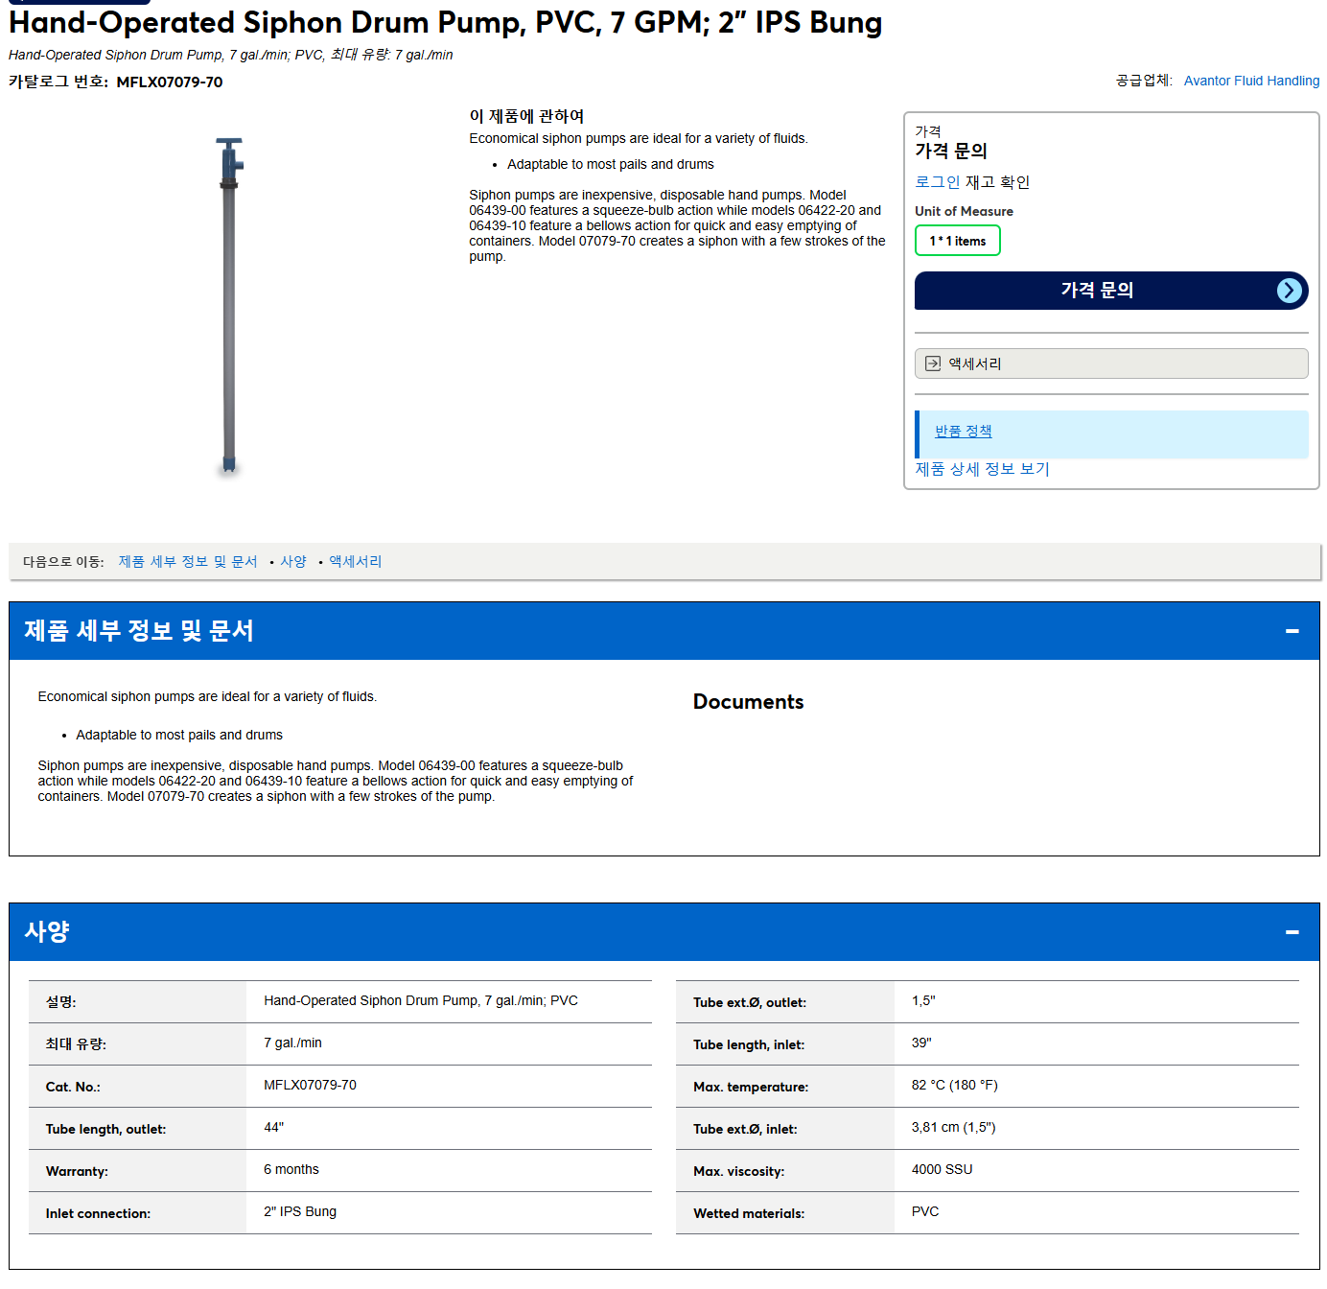1327x1289 pixels.
Task: Click the 3,81 cm (1,5") inlet diameter value
Action: [954, 1128]
